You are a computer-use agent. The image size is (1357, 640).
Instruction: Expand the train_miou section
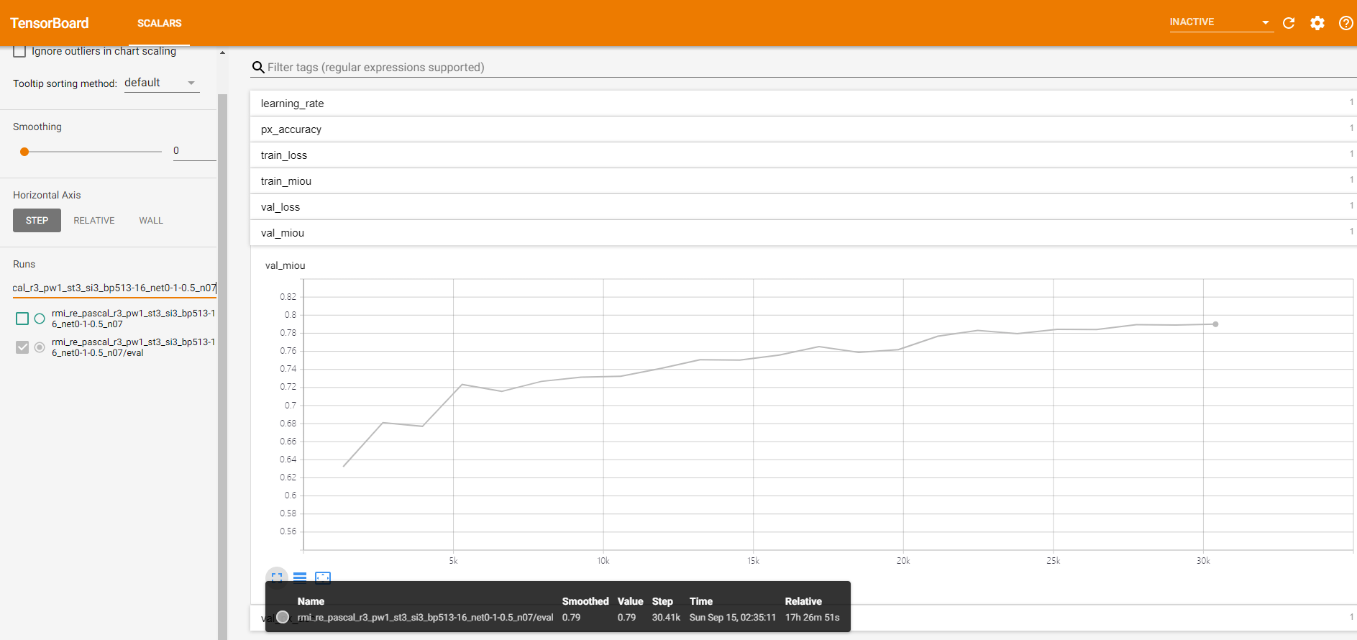803,181
